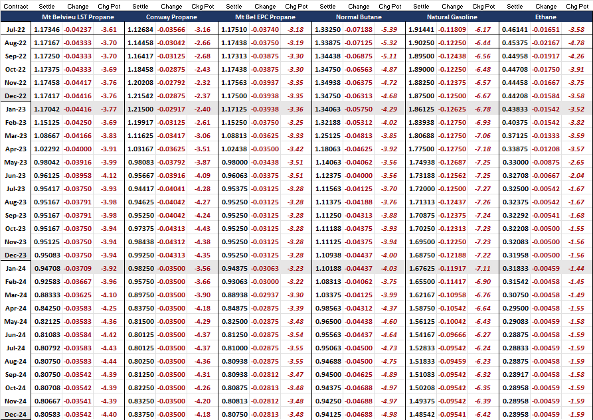Select the Normal Butane group header
This screenshot has height=420, width=593.
[x=359, y=17]
